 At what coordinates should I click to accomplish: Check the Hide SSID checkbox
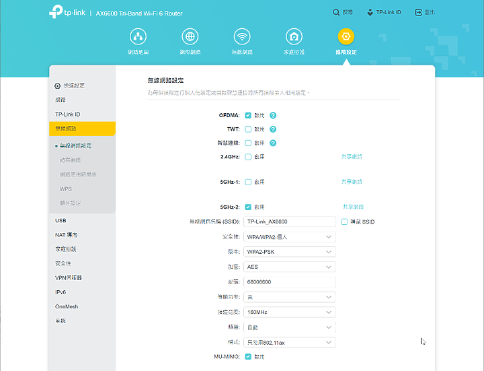coord(344,222)
